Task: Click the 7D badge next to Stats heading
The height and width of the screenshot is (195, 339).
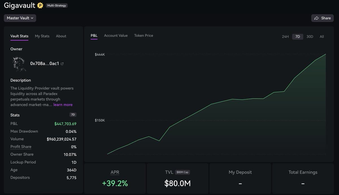Action: coord(73,115)
